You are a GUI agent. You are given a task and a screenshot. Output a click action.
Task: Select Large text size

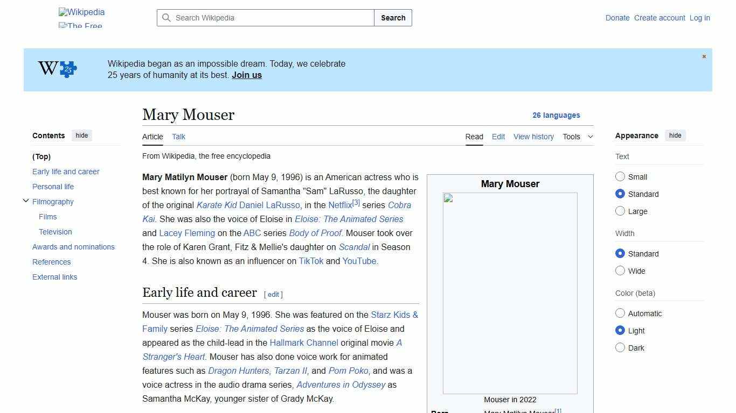tap(620, 211)
